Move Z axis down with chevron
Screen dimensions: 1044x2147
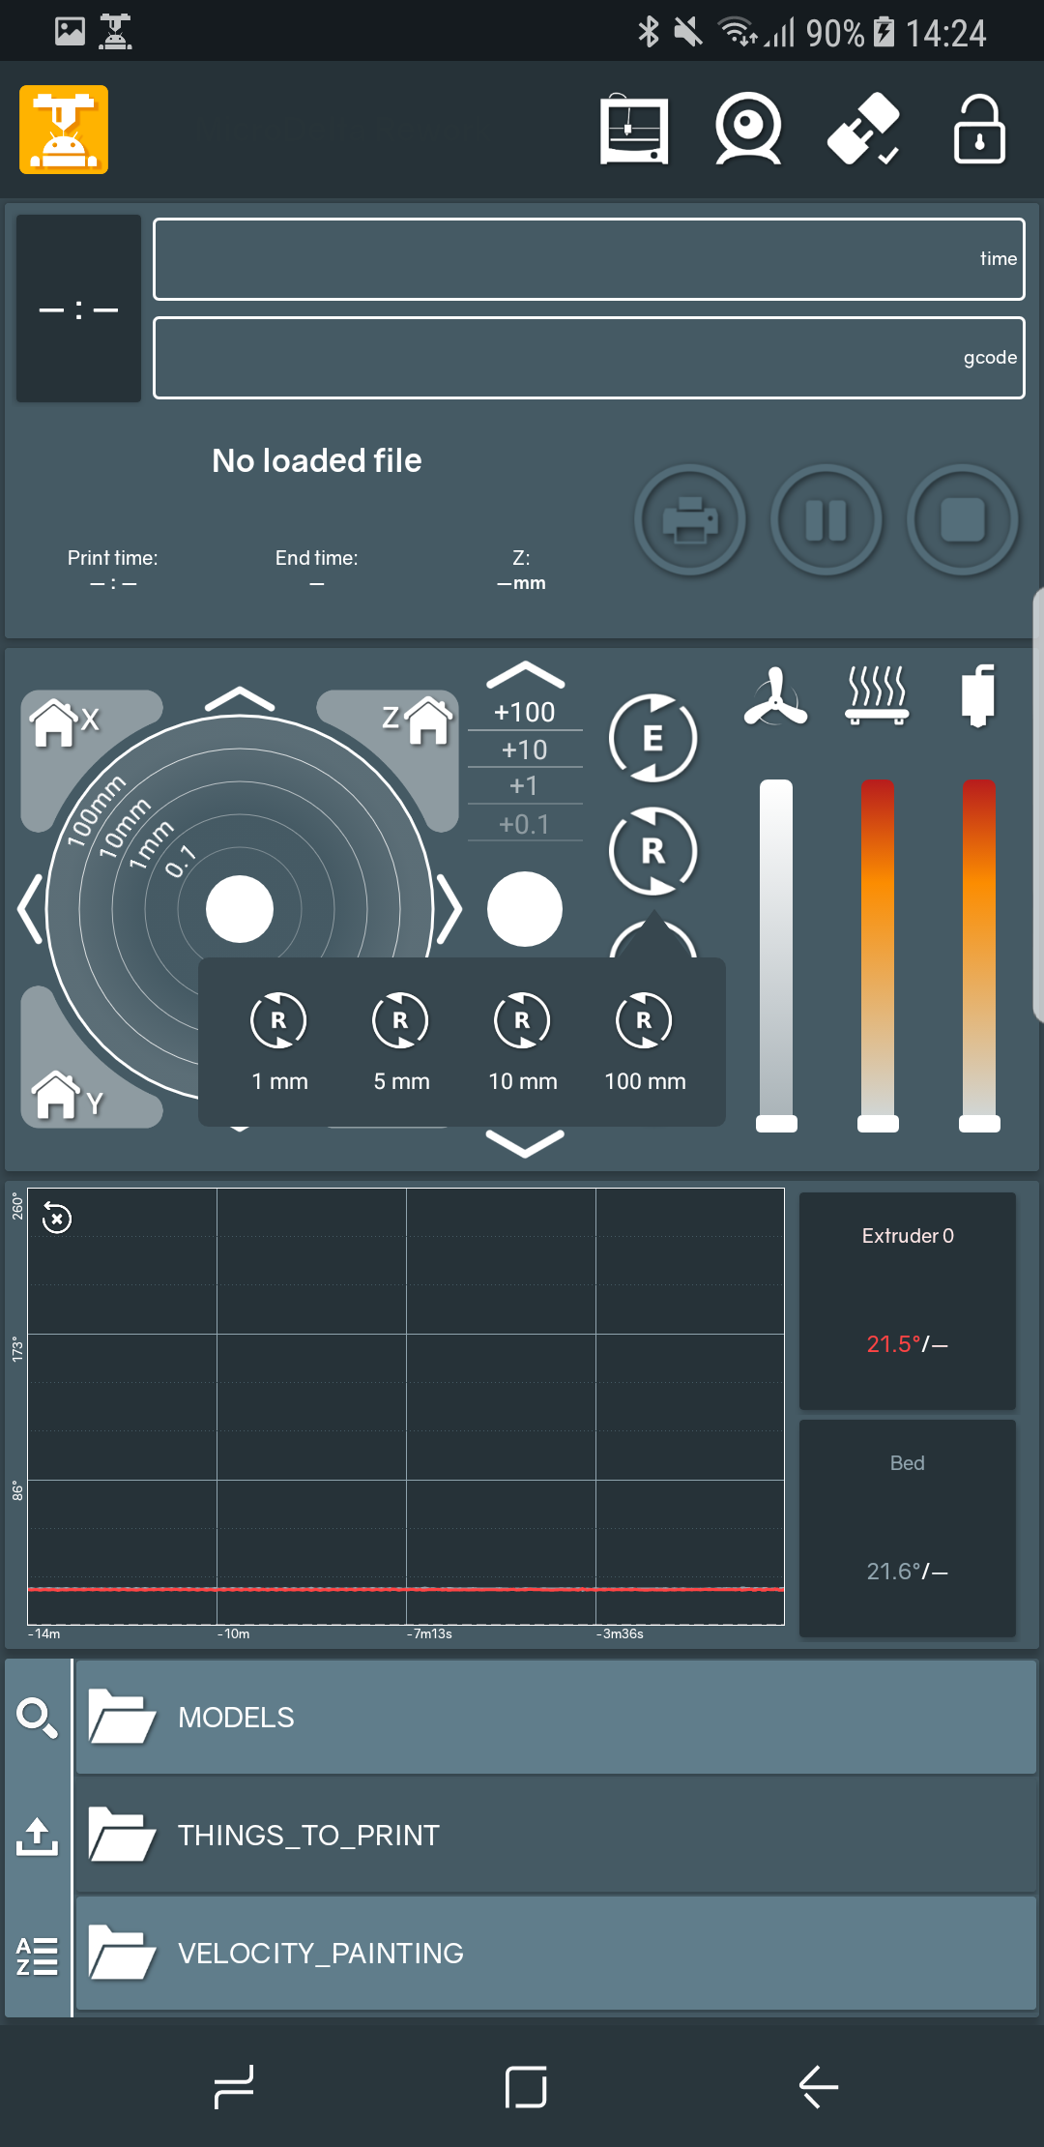pos(525,1143)
